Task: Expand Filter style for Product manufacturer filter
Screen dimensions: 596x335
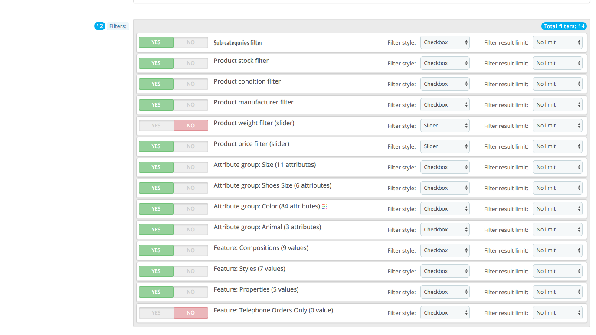Action: 445,105
